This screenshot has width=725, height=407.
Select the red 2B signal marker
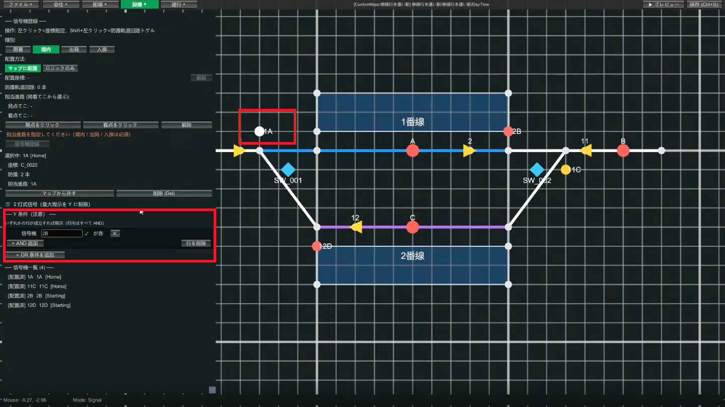point(508,131)
